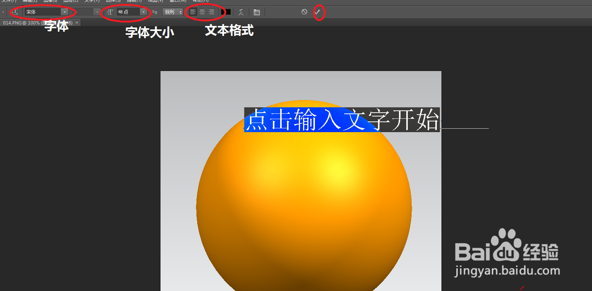Toggle the character and paragraph panels icon
592x291 pixels.
point(257,12)
